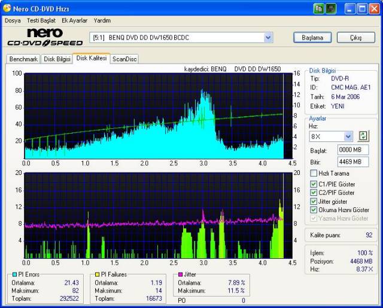This screenshot has width=383, height=308.
Task: Click the Etiket value YENI
Action: point(338,106)
